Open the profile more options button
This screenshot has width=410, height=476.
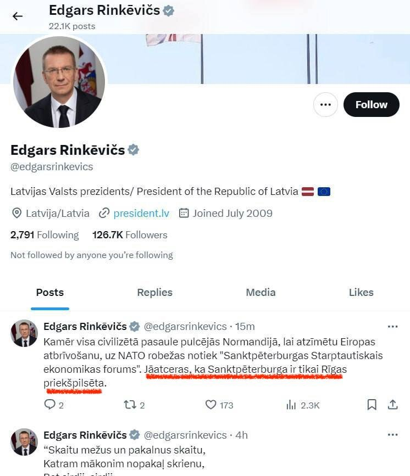click(325, 104)
